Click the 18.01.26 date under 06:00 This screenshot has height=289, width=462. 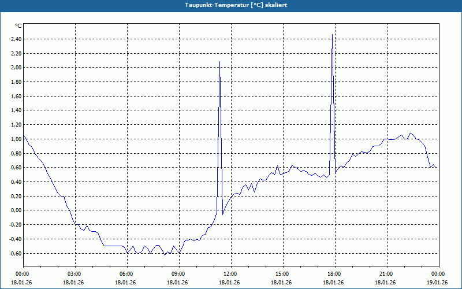pyautogui.click(x=125, y=283)
